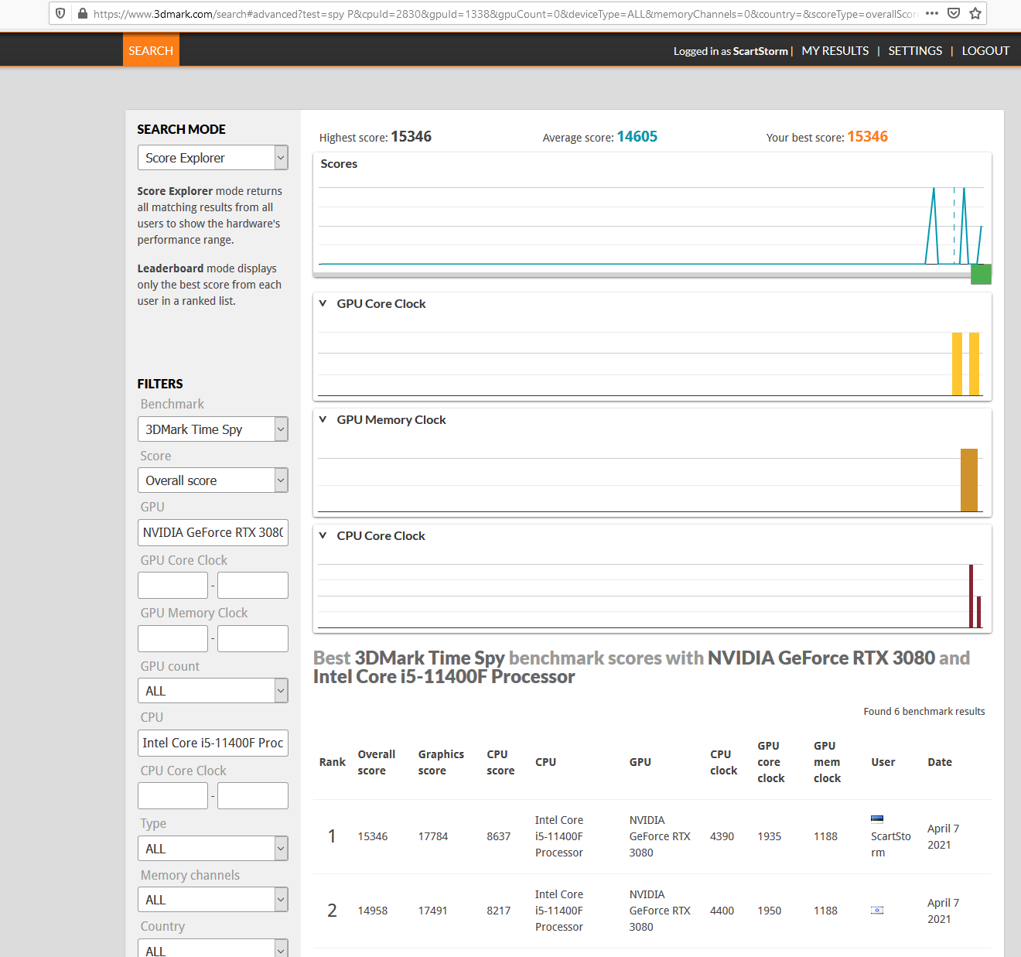Image resolution: width=1021 pixels, height=957 pixels.
Task: Open the Search Mode Score Explorer dropdown
Action: pos(213,158)
